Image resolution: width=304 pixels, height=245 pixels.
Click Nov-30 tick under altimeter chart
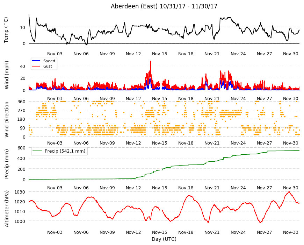[290, 232]
